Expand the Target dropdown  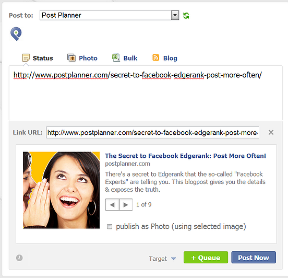[162, 259]
